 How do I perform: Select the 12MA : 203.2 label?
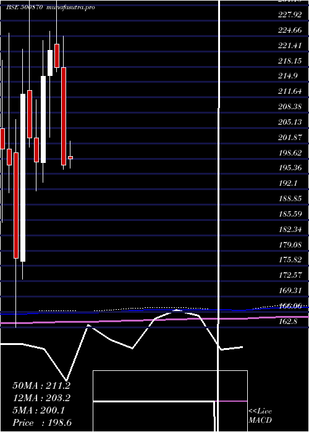click(x=41, y=398)
